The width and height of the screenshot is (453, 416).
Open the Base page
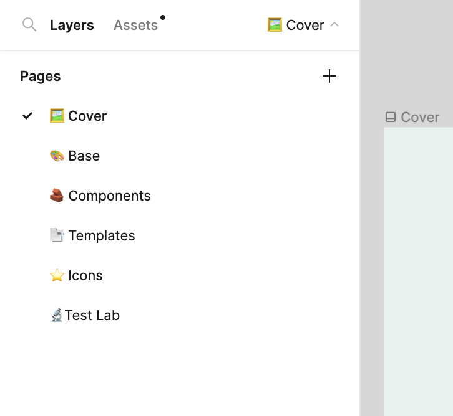[84, 156]
